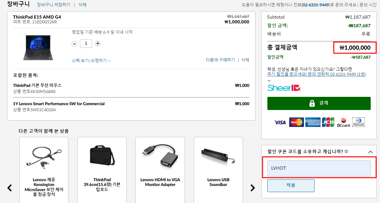380x203 pixels.
Task: Click ThinkPad 39.6cm(15.6형) 기본 탑로드 name
Action: click(102, 185)
